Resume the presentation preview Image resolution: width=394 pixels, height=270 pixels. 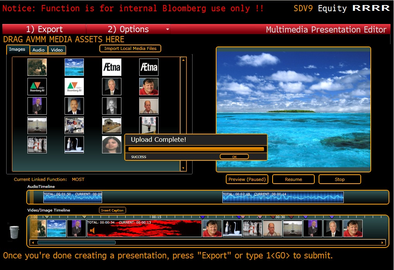click(x=293, y=179)
